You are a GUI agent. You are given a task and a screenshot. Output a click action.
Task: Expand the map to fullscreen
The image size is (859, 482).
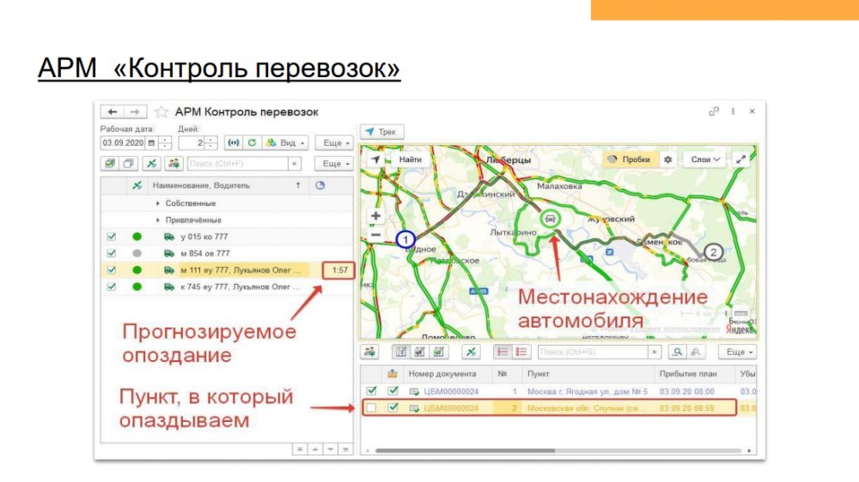point(741,160)
